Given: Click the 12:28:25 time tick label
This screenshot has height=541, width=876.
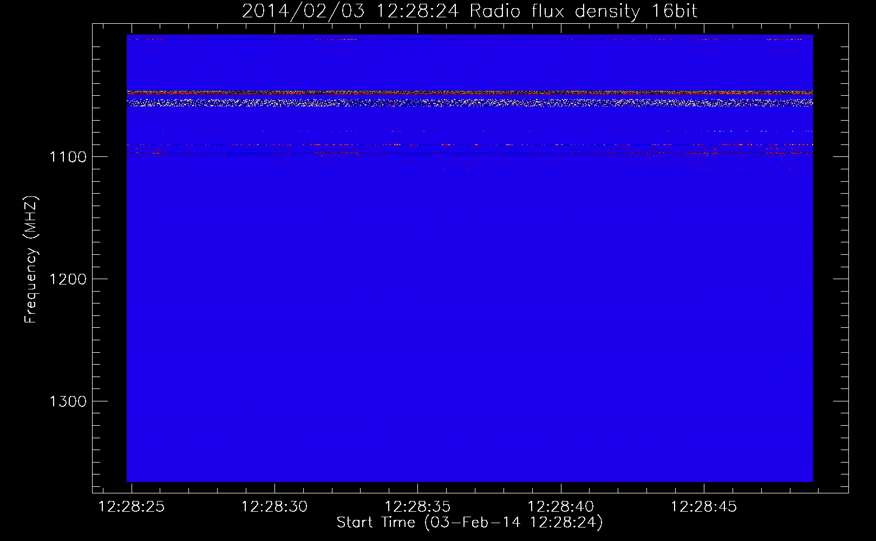Looking at the screenshot, I should (x=132, y=507).
